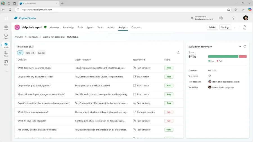This screenshot has width=253, height=142.
Task: Open the Test pane icon
Action: pos(245,27)
